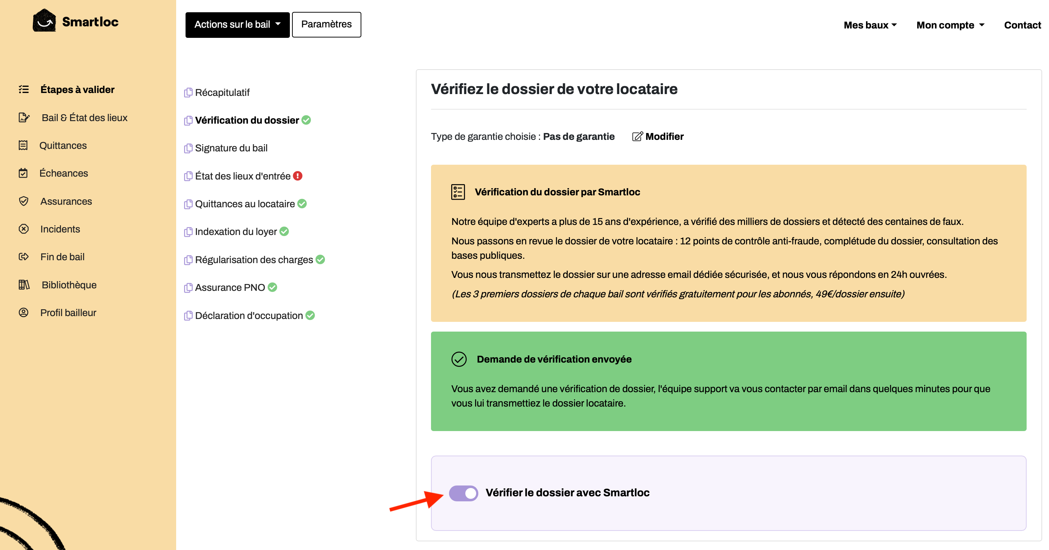Screen dimensions: 1049x550
Task: Open Quittances au locataire step
Action: (245, 204)
